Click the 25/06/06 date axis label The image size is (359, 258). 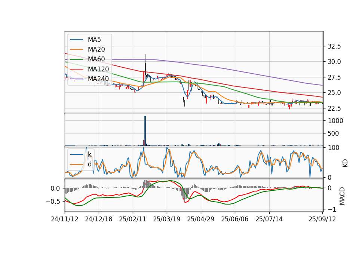(235, 219)
